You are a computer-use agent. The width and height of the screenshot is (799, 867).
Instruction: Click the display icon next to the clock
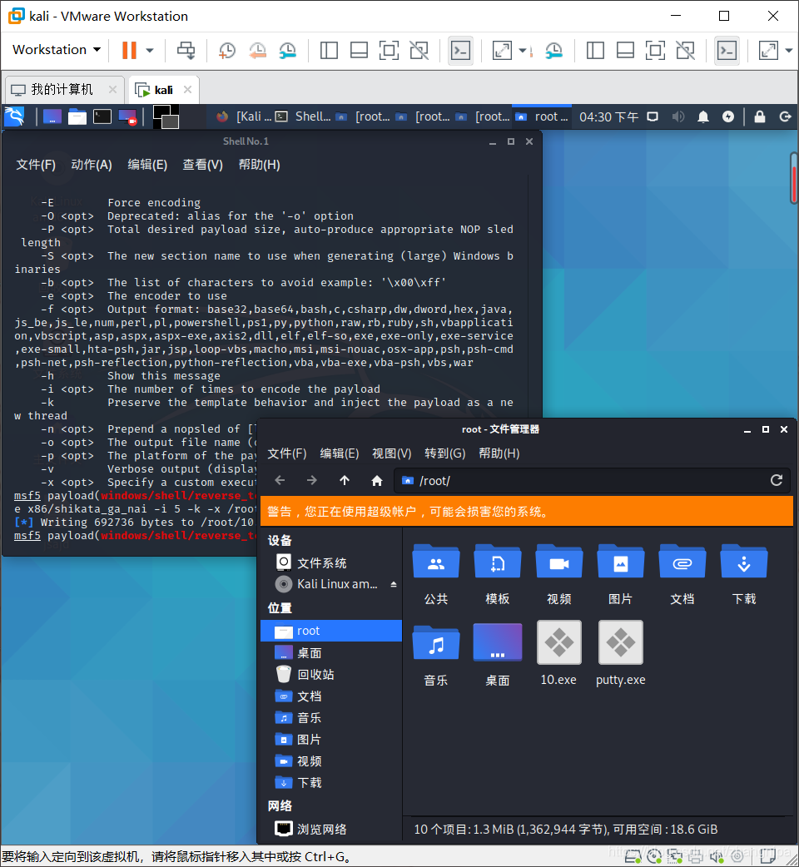click(653, 116)
